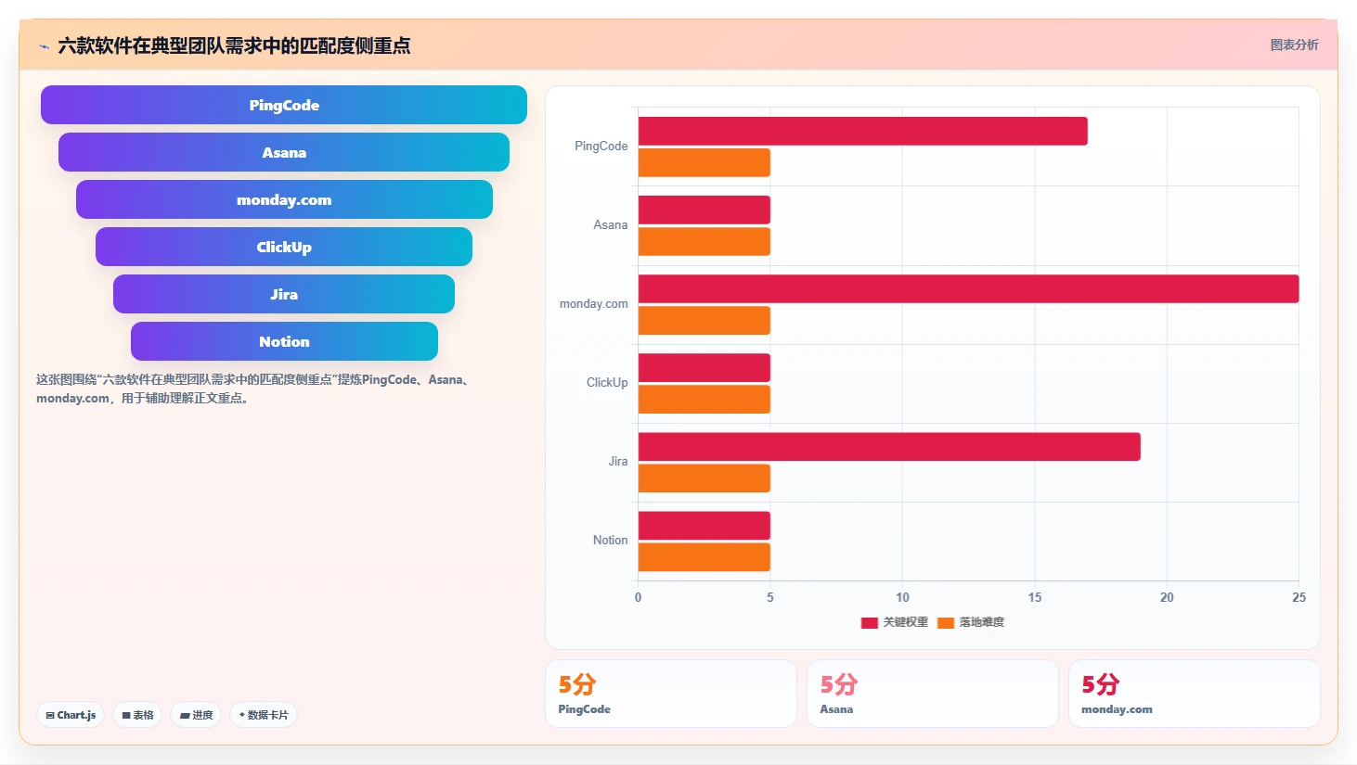Click the 进度 tag chip
This screenshot has height=765, width=1357.
click(196, 715)
